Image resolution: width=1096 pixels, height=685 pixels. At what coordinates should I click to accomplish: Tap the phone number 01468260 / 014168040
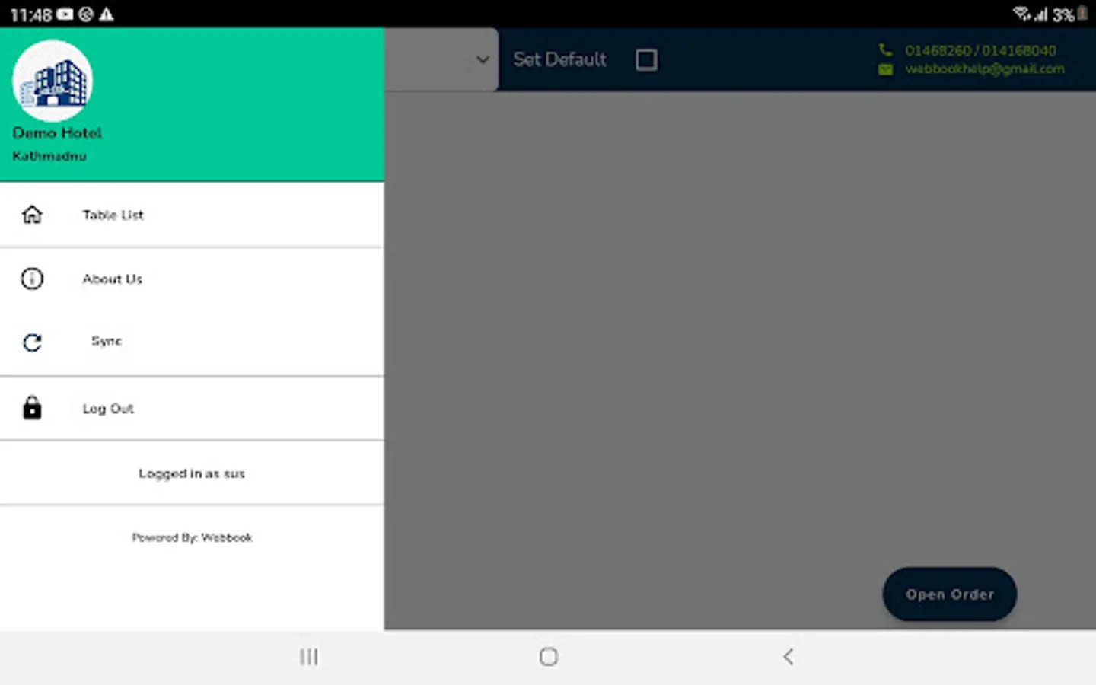click(980, 50)
